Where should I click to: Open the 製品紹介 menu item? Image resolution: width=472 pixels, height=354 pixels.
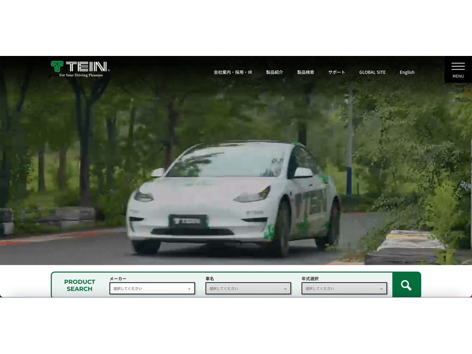(x=274, y=73)
